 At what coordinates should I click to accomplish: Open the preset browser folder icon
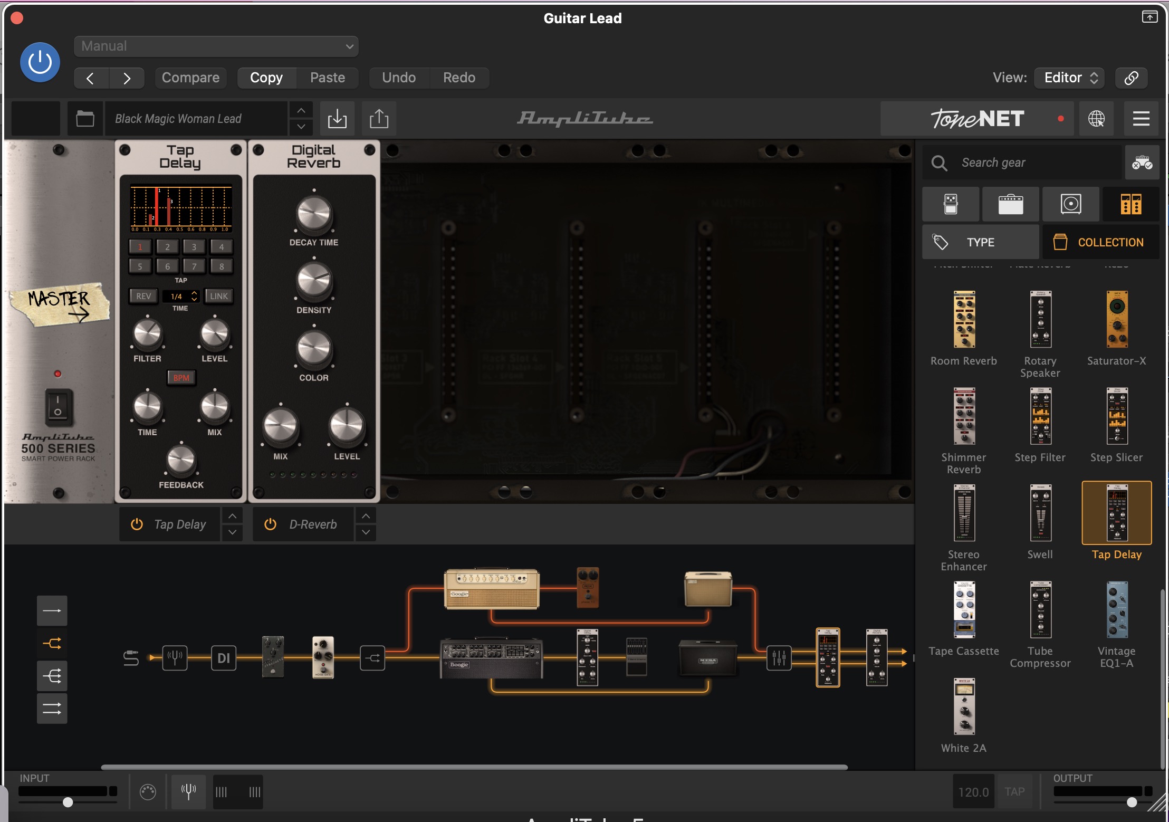tap(85, 119)
